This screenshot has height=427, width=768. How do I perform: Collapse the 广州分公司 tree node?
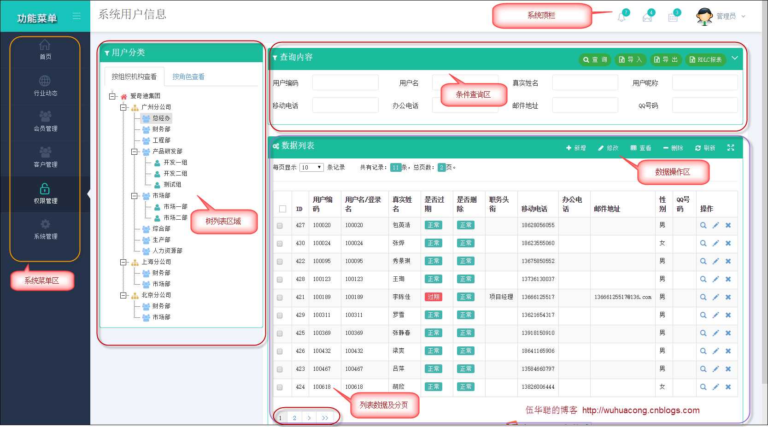click(123, 107)
